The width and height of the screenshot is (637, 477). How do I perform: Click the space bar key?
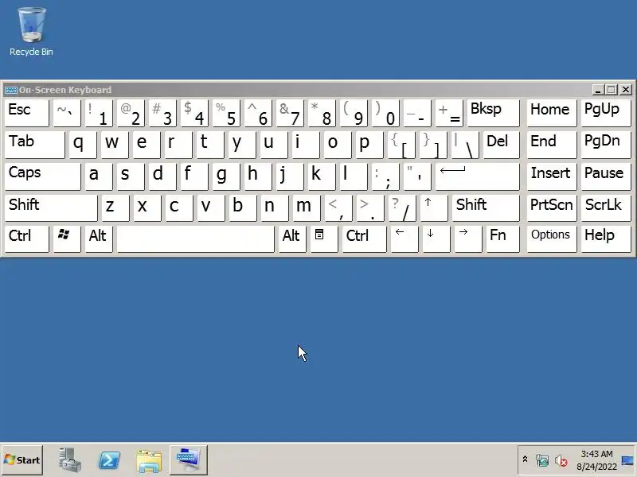click(195, 239)
